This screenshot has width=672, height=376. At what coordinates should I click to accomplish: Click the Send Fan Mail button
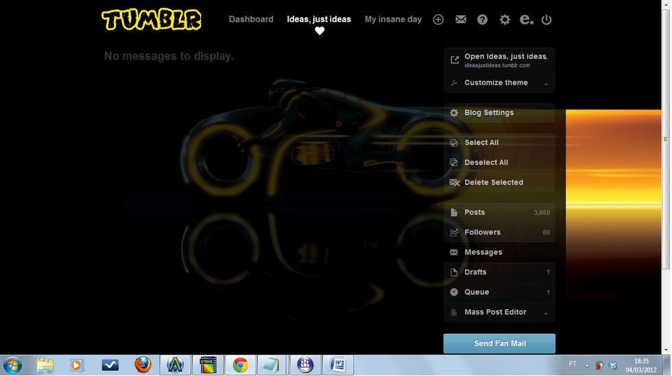coord(499,344)
